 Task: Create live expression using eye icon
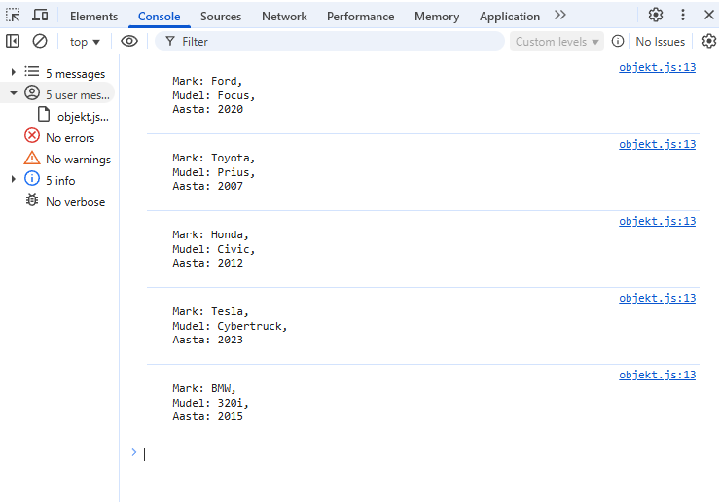128,41
